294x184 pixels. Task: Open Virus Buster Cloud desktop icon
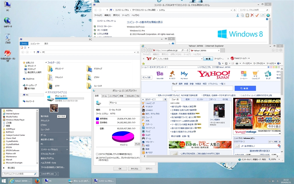click(8, 56)
